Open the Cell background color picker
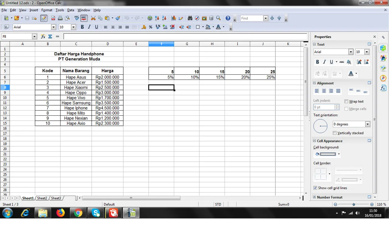This screenshot has width=389, height=246. click(x=339, y=154)
